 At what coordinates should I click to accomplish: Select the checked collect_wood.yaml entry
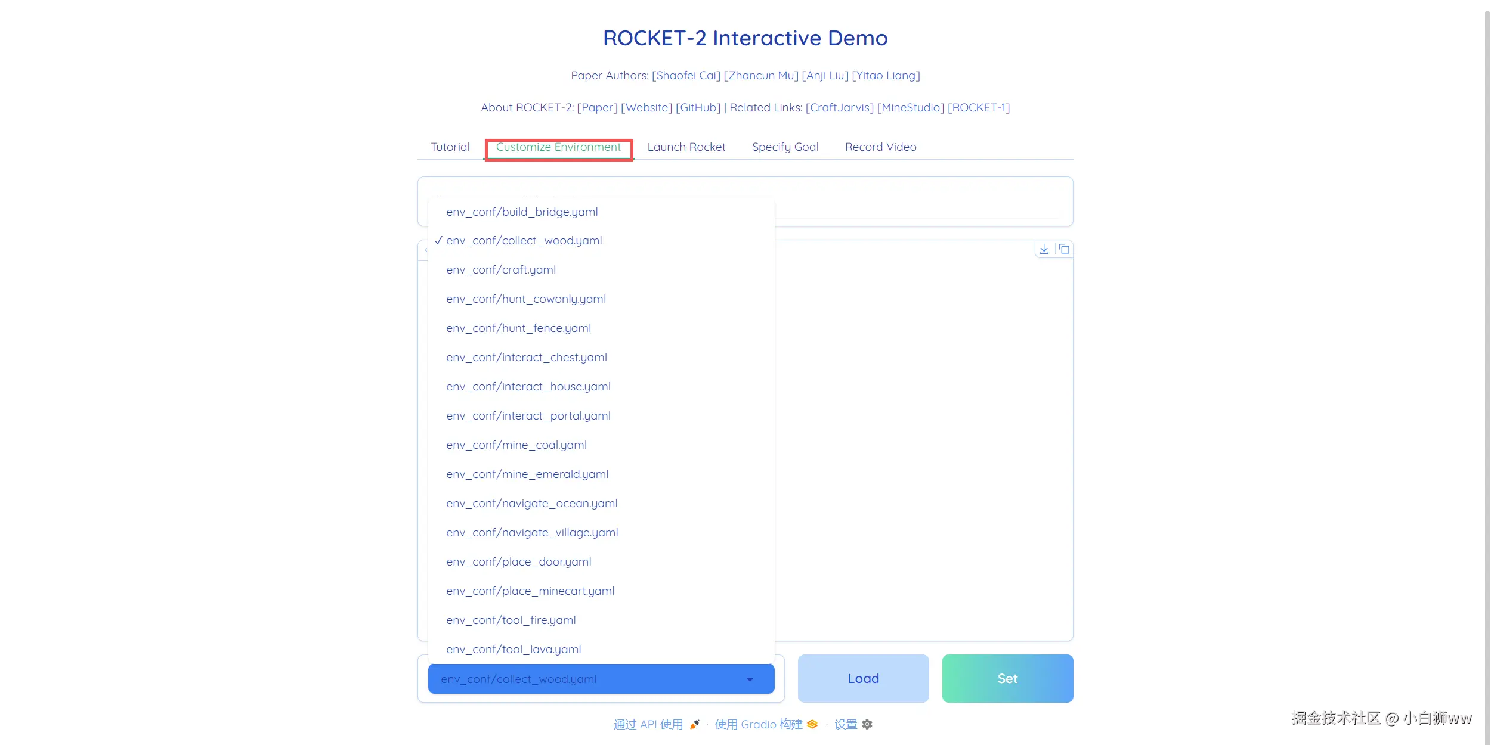(524, 241)
